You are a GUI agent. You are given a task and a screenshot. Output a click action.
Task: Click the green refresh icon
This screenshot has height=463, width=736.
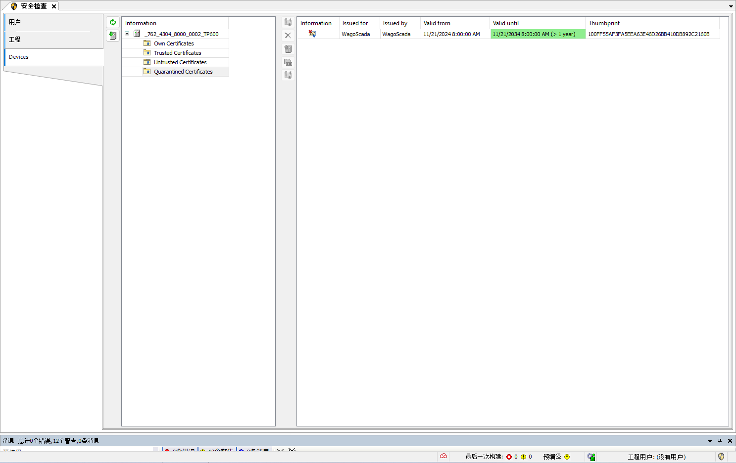coord(113,22)
